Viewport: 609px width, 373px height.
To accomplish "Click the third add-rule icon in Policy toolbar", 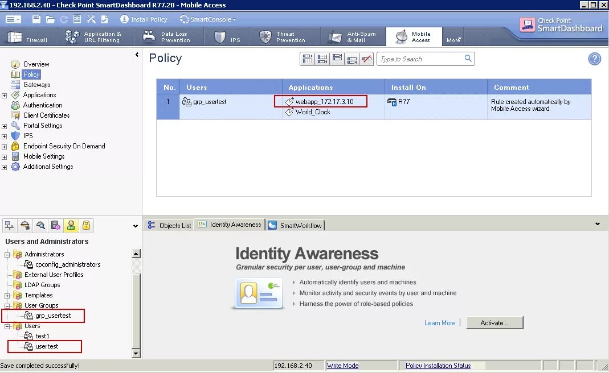I will tap(337, 59).
